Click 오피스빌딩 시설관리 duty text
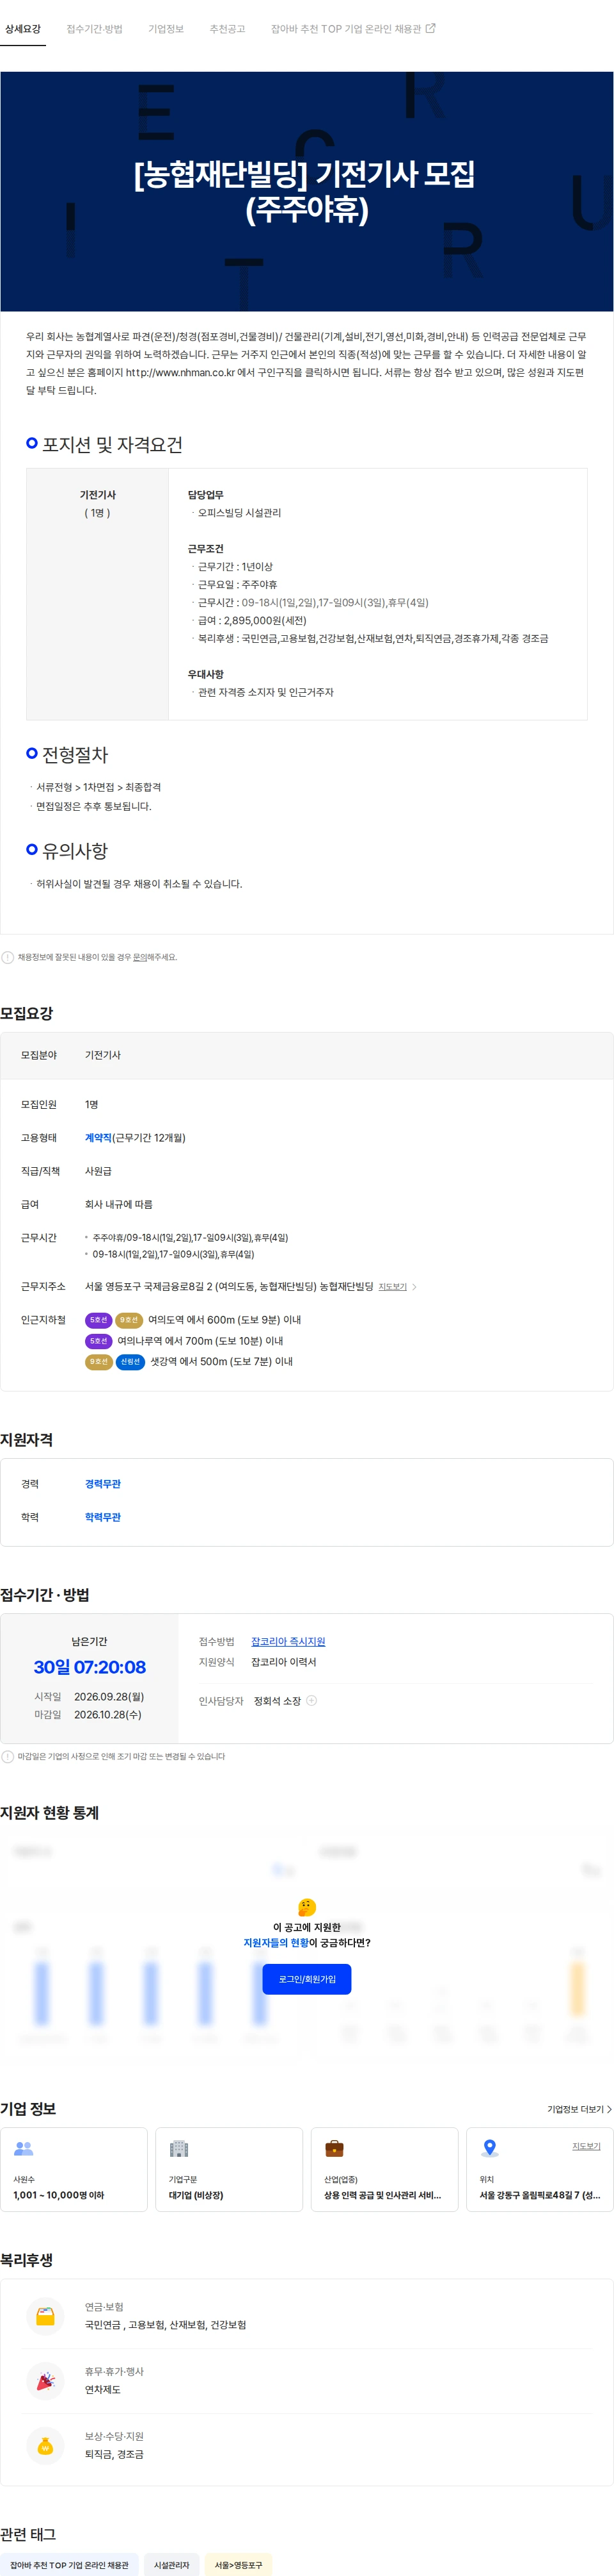Viewport: 614px width, 2576px height. (239, 512)
